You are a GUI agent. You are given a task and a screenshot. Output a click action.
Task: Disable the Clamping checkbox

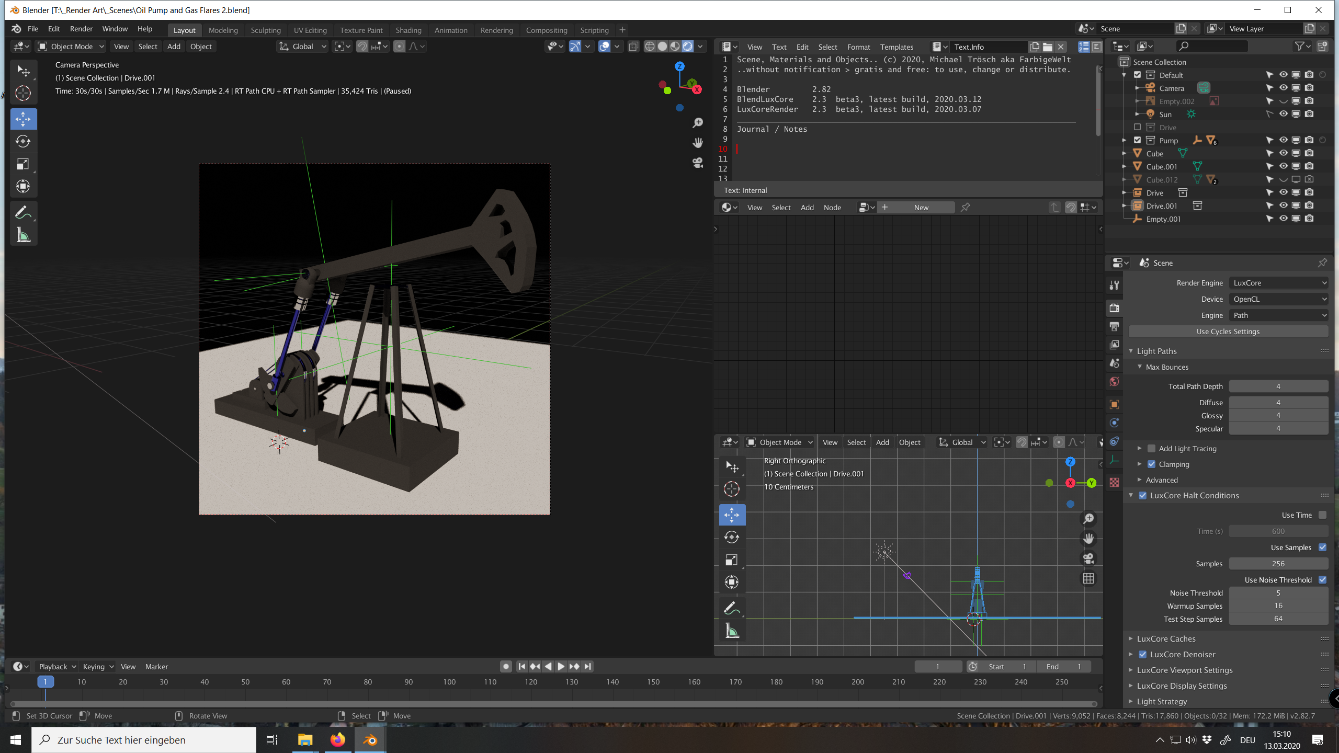tap(1151, 464)
